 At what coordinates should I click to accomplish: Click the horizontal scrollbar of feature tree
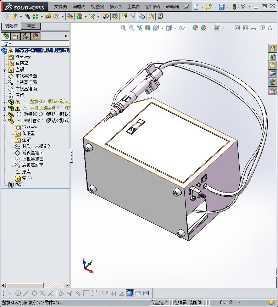point(35,285)
